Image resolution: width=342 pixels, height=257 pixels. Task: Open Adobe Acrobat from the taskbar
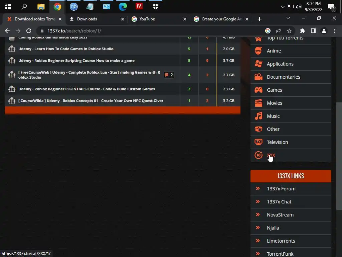click(x=139, y=7)
